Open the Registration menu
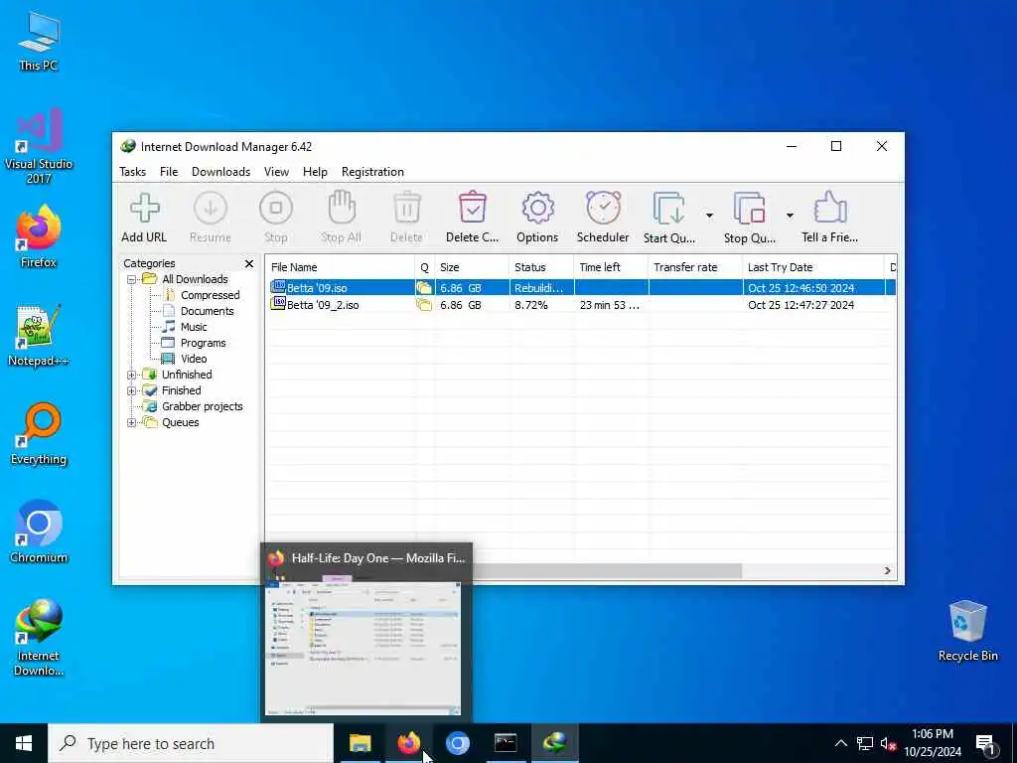This screenshot has height=763, width=1017. (372, 172)
